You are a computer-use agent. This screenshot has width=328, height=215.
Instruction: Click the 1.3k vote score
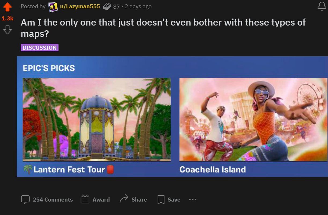[7, 18]
